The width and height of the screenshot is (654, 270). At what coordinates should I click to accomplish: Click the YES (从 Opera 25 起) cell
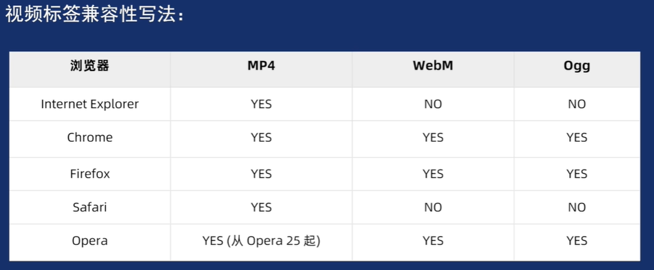[261, 240]
